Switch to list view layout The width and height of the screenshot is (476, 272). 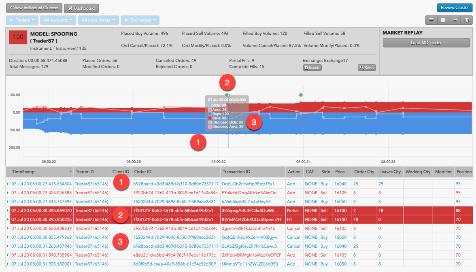[x=431, y=20]
